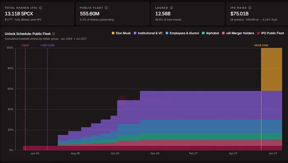Click the Aug 26 axis label
This screenshot has width=288, height=163.
click(x=75, y=153)
